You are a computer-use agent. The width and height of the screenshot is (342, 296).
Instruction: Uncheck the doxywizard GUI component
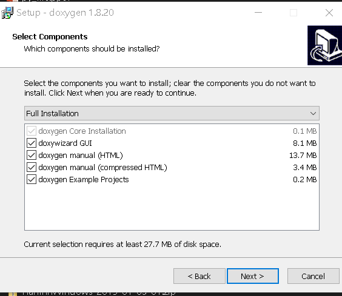click(32, 143)
